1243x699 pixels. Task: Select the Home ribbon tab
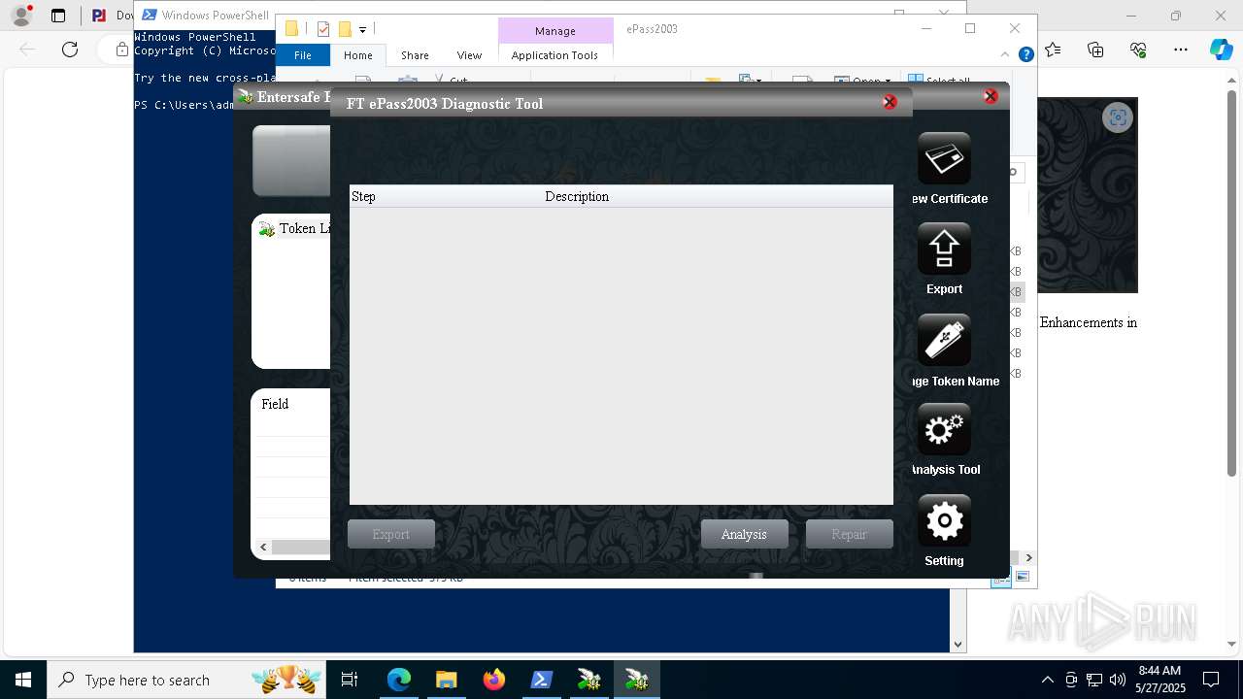tap(357, 55)
